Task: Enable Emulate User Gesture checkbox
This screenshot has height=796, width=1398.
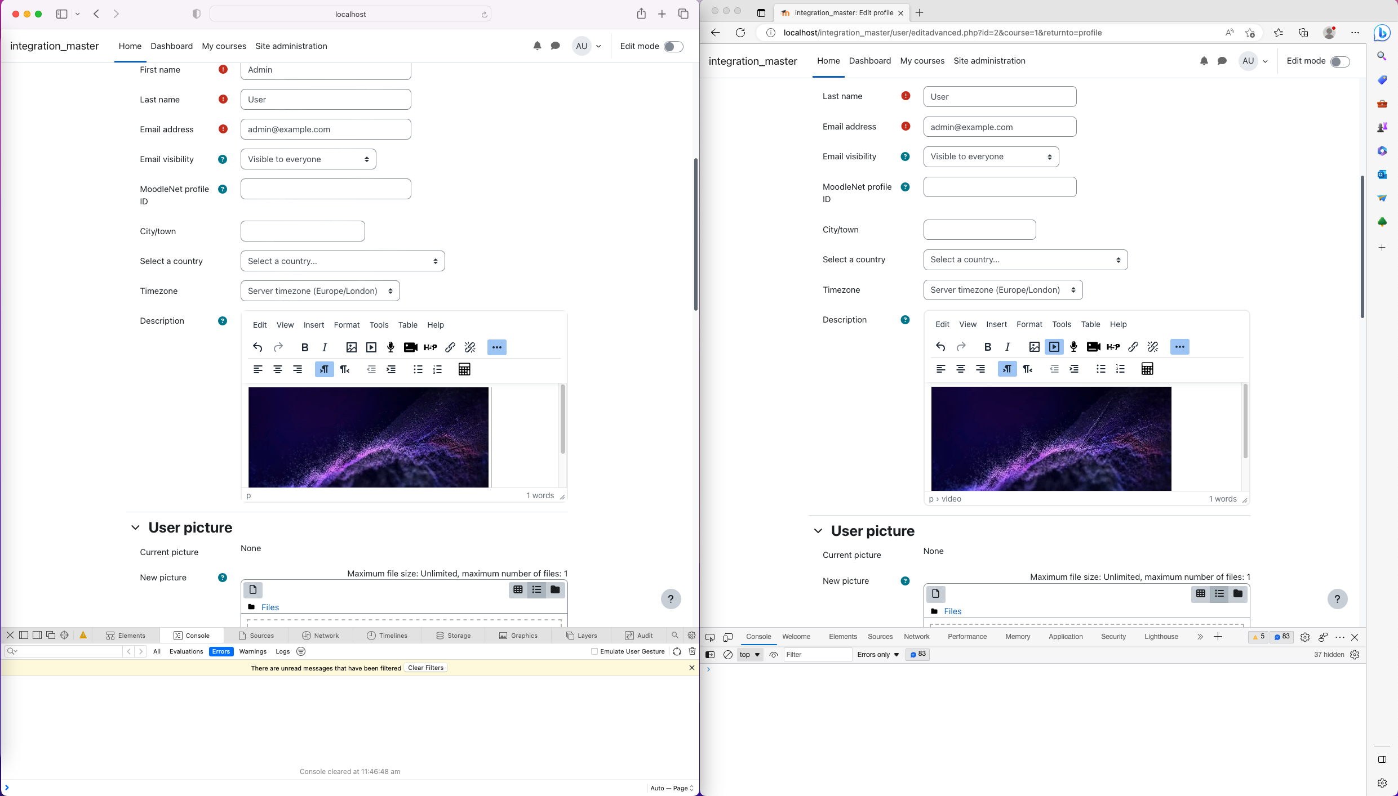Action: click(x=594, y=651)
